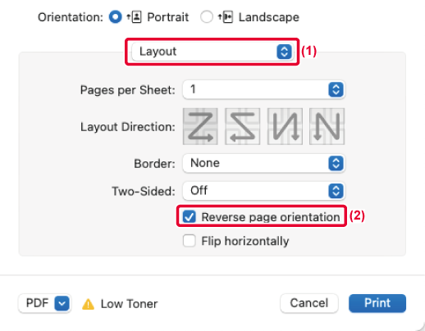425x331 pixels.
Task: Select the Z-shaped left-to-right layout direction
Action: pos(200,126)
